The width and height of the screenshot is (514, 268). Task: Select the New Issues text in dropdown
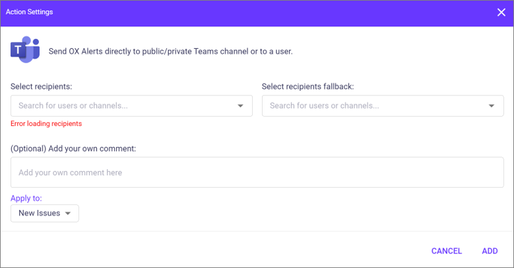(40, 213)
